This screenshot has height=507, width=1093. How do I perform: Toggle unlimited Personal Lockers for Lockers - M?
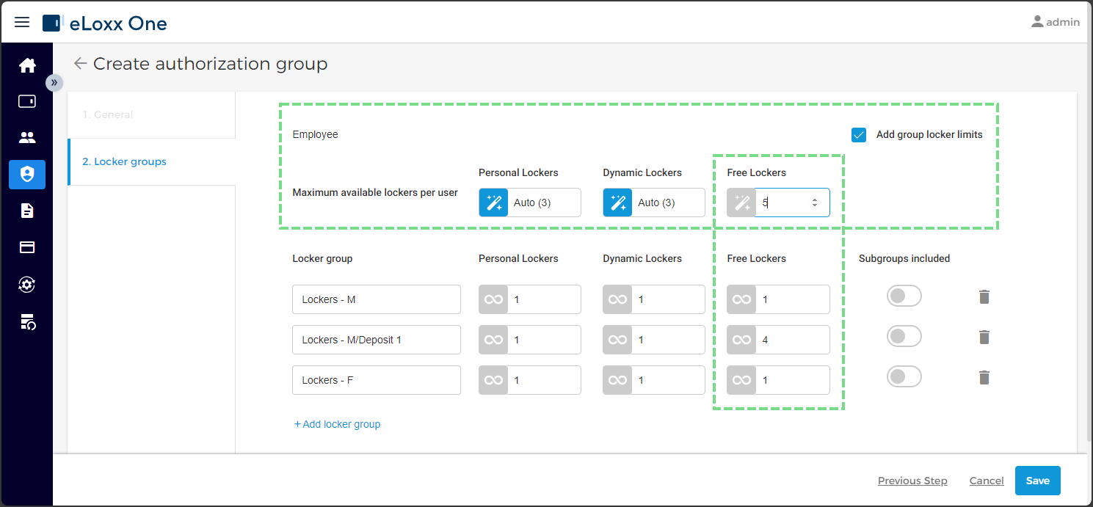pyautogui.click(x=494, y=299)
